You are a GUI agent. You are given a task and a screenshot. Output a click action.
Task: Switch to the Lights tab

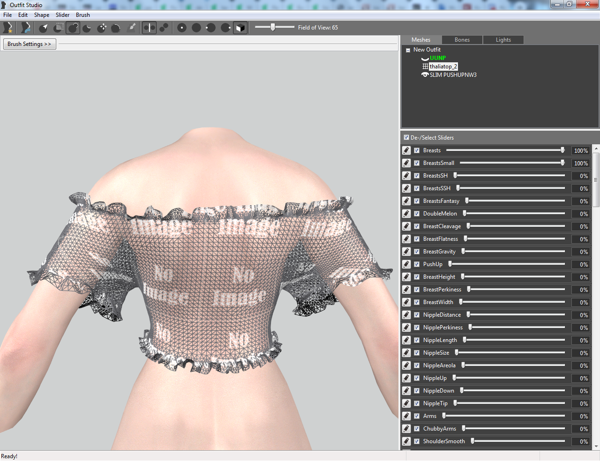(x=503, y=40)
